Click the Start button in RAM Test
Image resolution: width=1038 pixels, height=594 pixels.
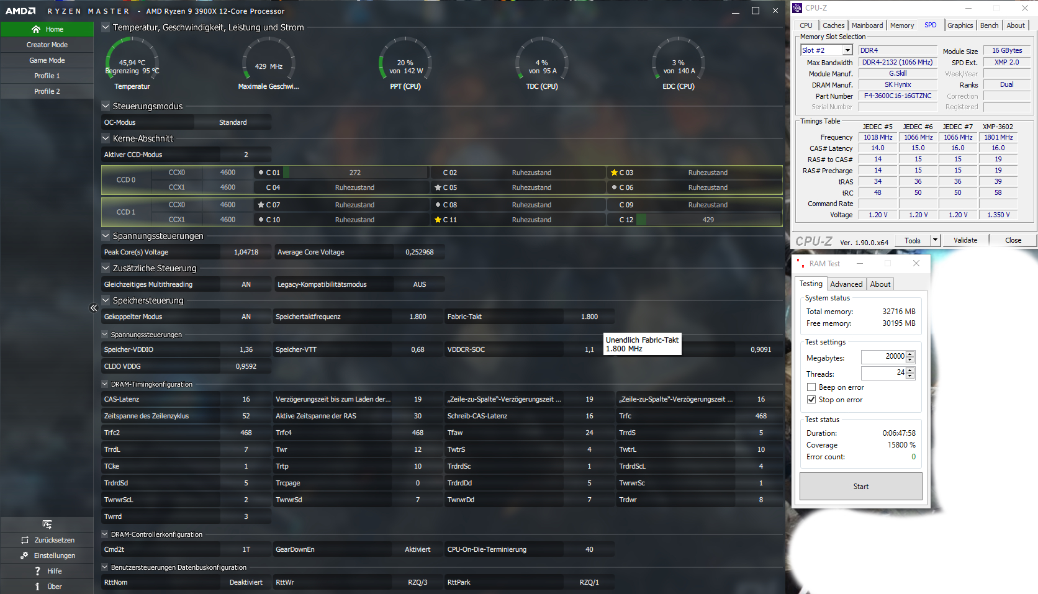(x=861, y=487)
